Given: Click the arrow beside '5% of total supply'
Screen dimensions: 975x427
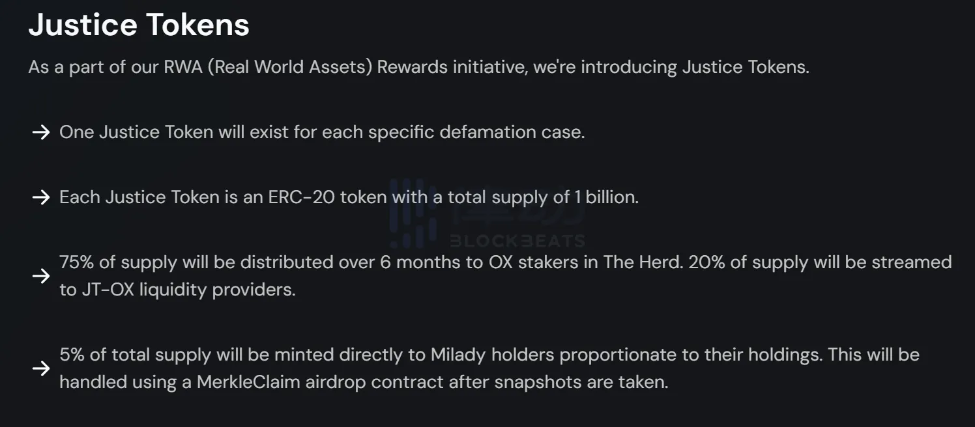Looking at the screenshot, I should (x=41, y=368).
